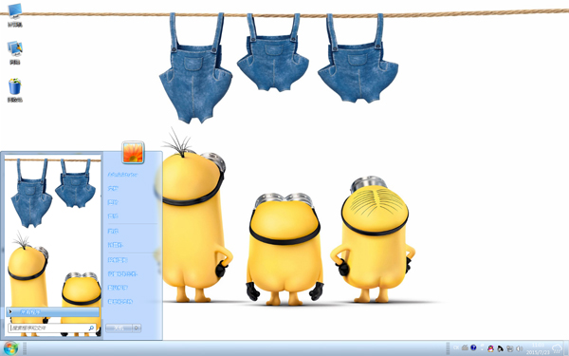Click the Windows Start orb
Image resolution: width=569 pixels, height=356 pixels.
10,348
